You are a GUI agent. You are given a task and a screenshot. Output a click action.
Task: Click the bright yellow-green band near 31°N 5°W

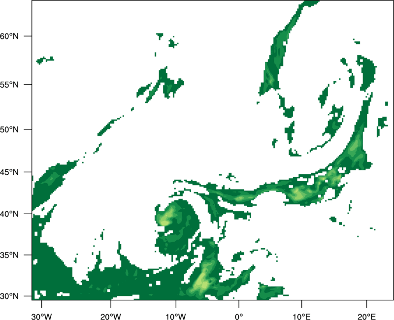(202, 281)
